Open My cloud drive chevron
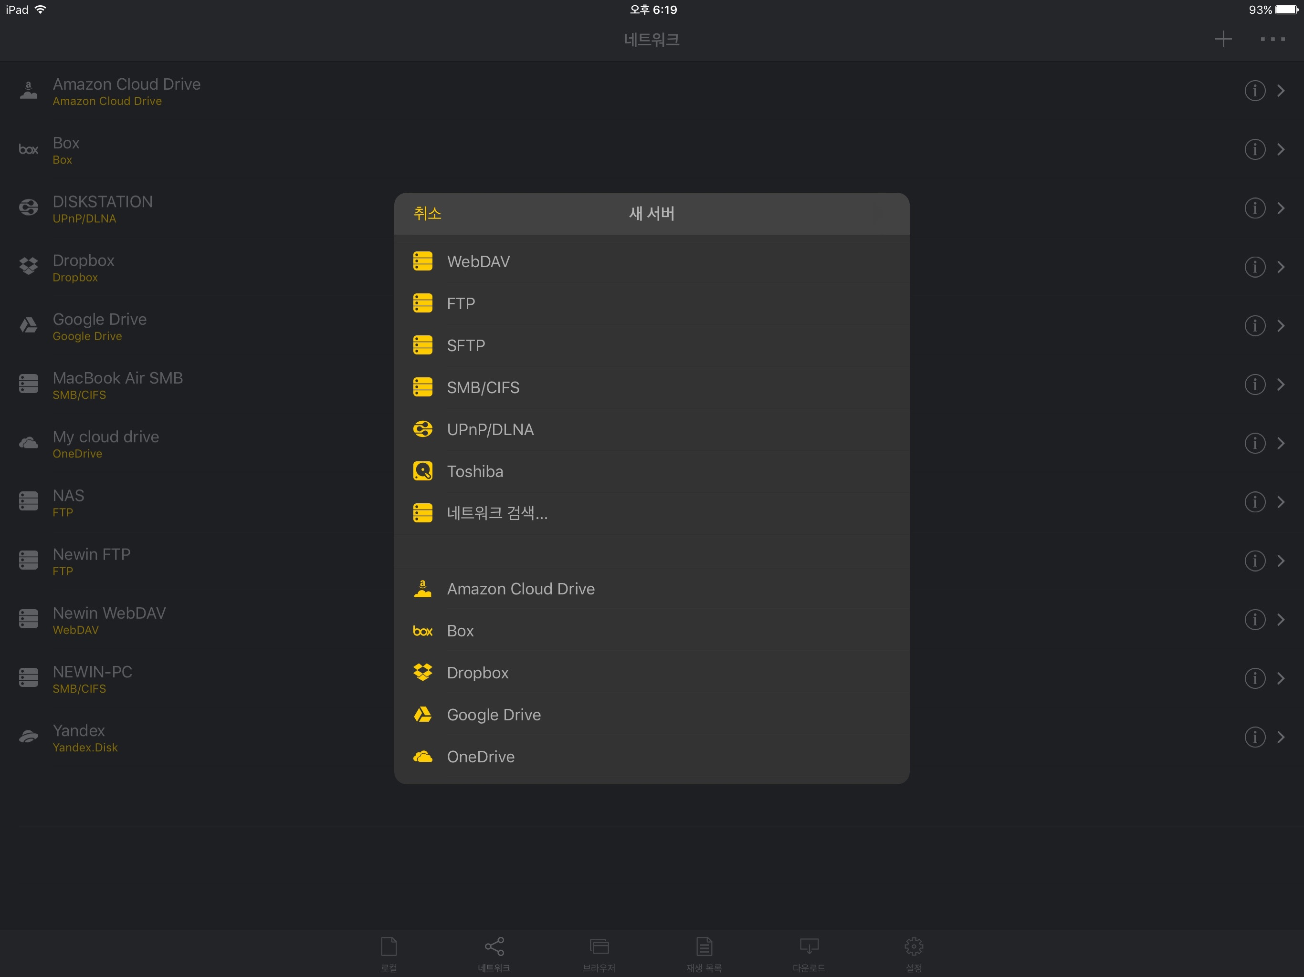Viewport: 1304px width, 977px height. (x=1281, y=443)
